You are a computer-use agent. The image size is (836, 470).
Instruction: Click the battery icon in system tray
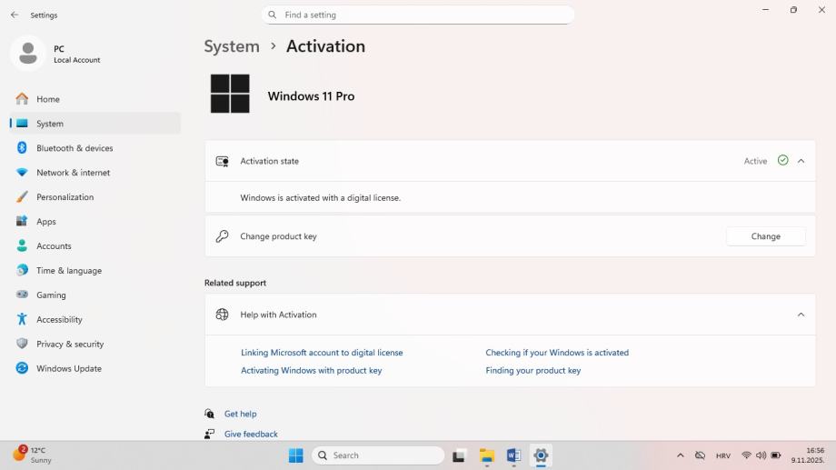pos(776,455)
